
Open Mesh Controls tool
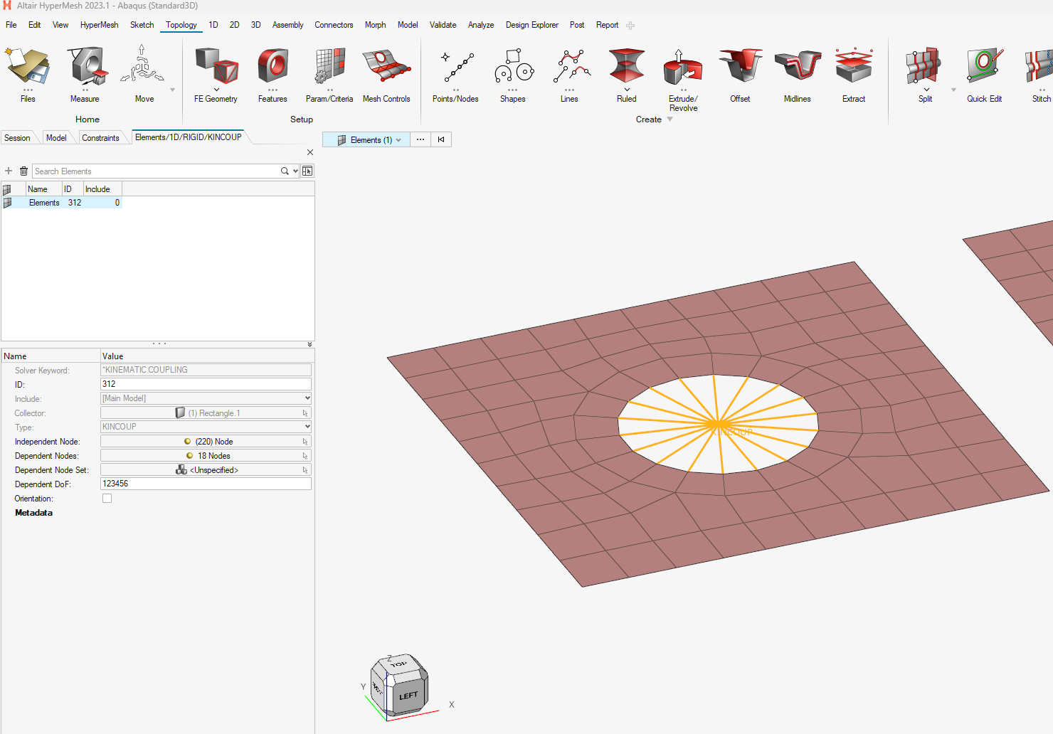tap(386, 74)
